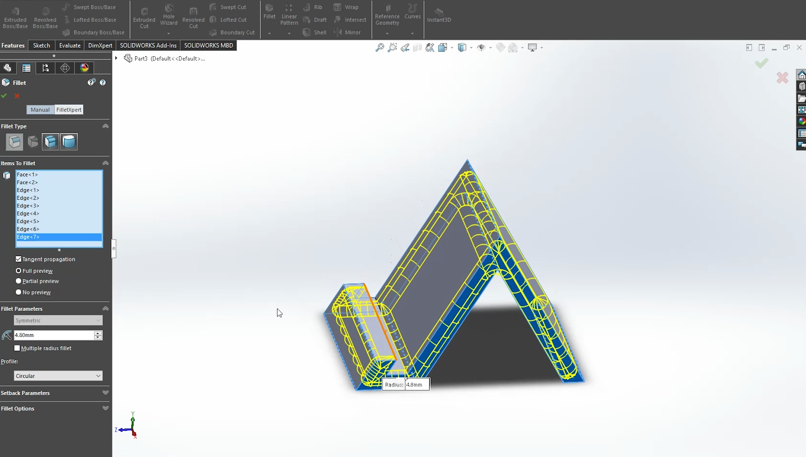806x457 pixels.
Task: Expand the Part3 flyout tree
Action: tap(116, 58)
